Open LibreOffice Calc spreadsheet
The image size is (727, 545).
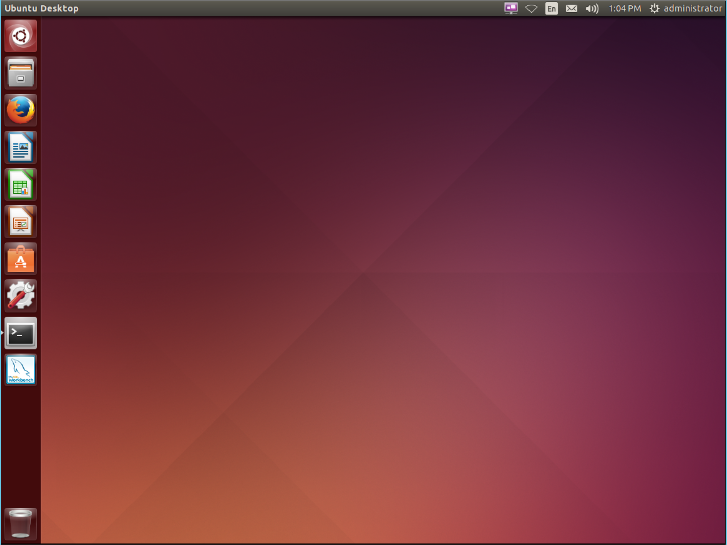coord(20,184)
